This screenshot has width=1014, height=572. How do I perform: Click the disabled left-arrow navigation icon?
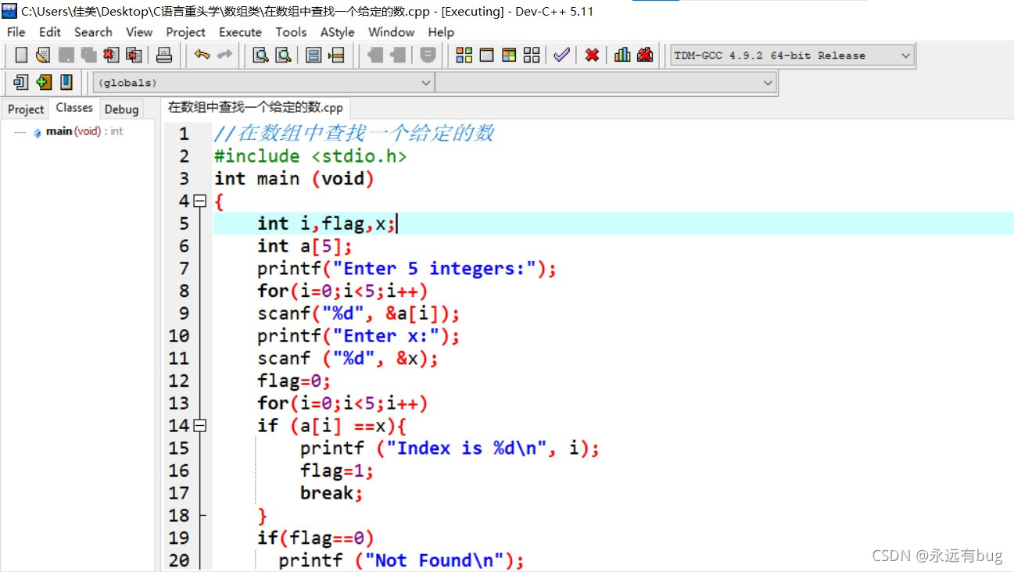(375, 55)
